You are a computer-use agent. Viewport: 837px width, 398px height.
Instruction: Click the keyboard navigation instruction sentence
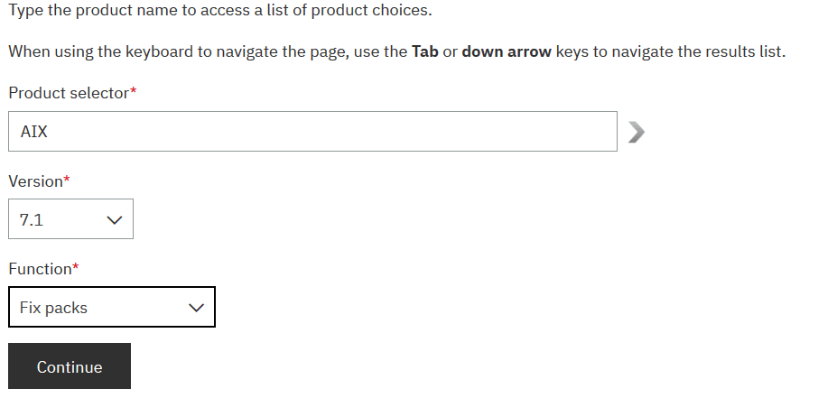[396, 51]
